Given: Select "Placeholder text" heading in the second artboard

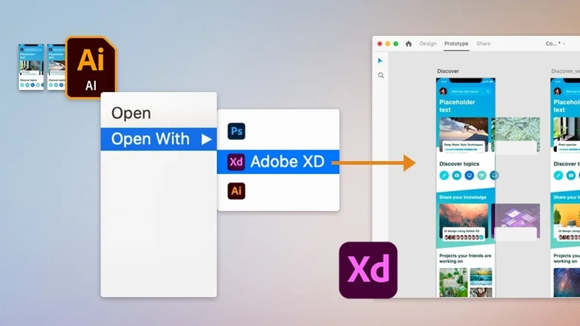Looking at the screenshot, I should pos(566,106).
